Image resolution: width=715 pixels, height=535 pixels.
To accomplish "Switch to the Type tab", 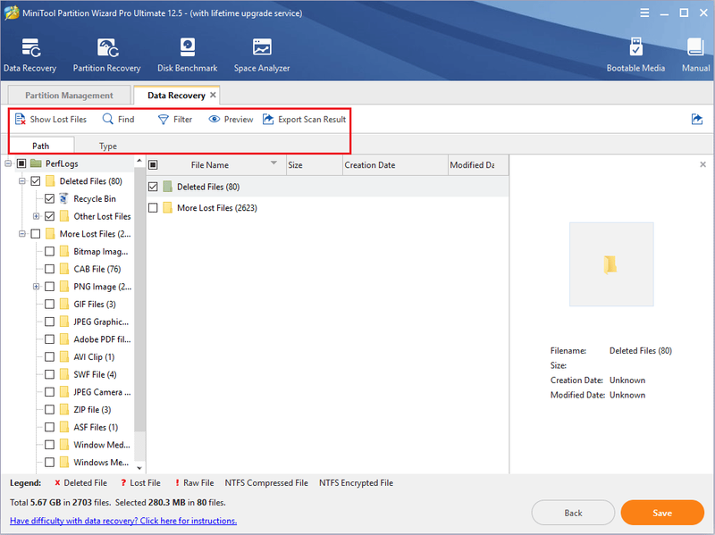I will click(x=108, y=146).
